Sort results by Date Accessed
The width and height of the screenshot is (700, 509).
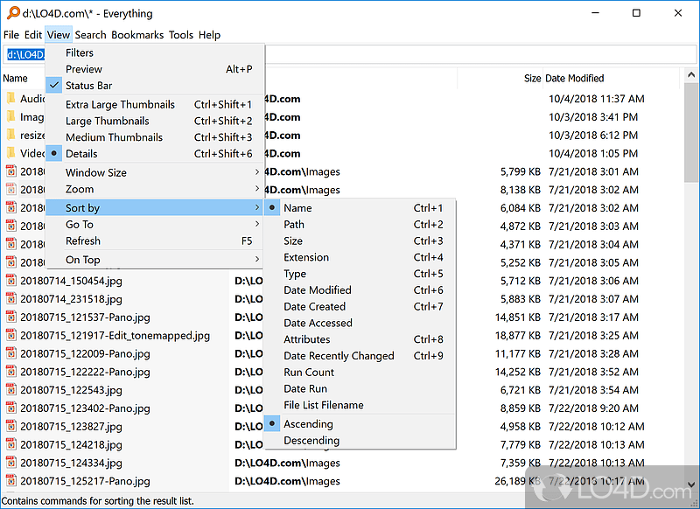tap(360, 323)
